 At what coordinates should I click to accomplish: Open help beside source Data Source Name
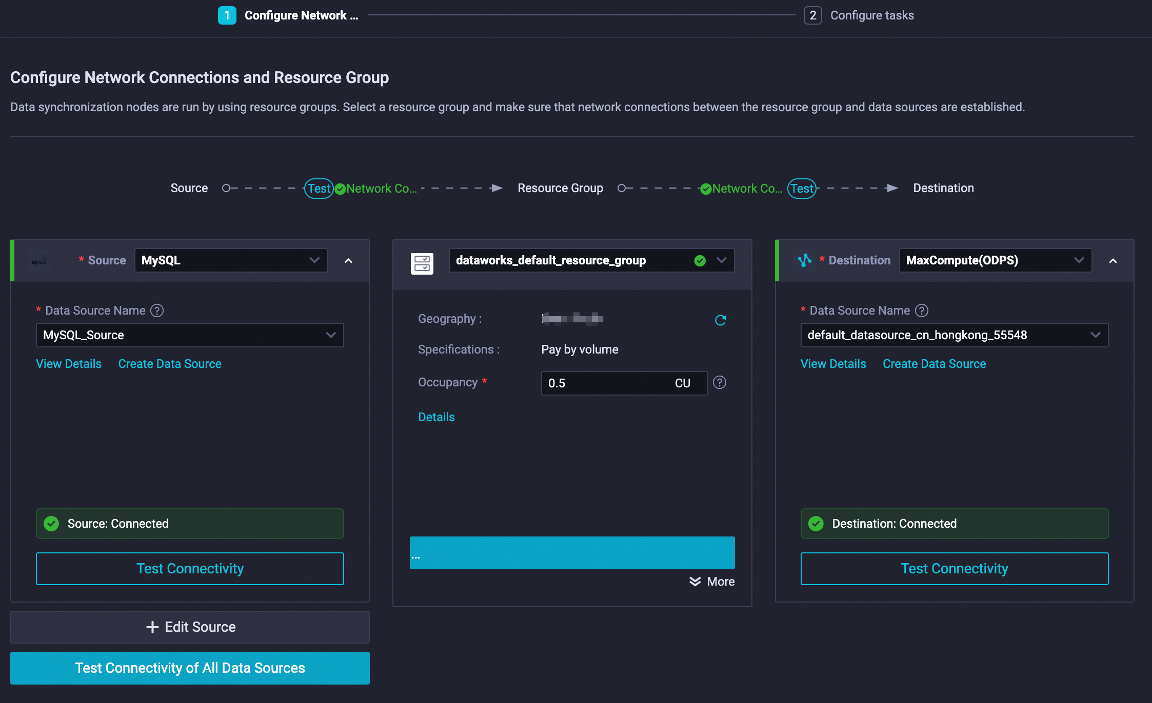pos(157,311)
